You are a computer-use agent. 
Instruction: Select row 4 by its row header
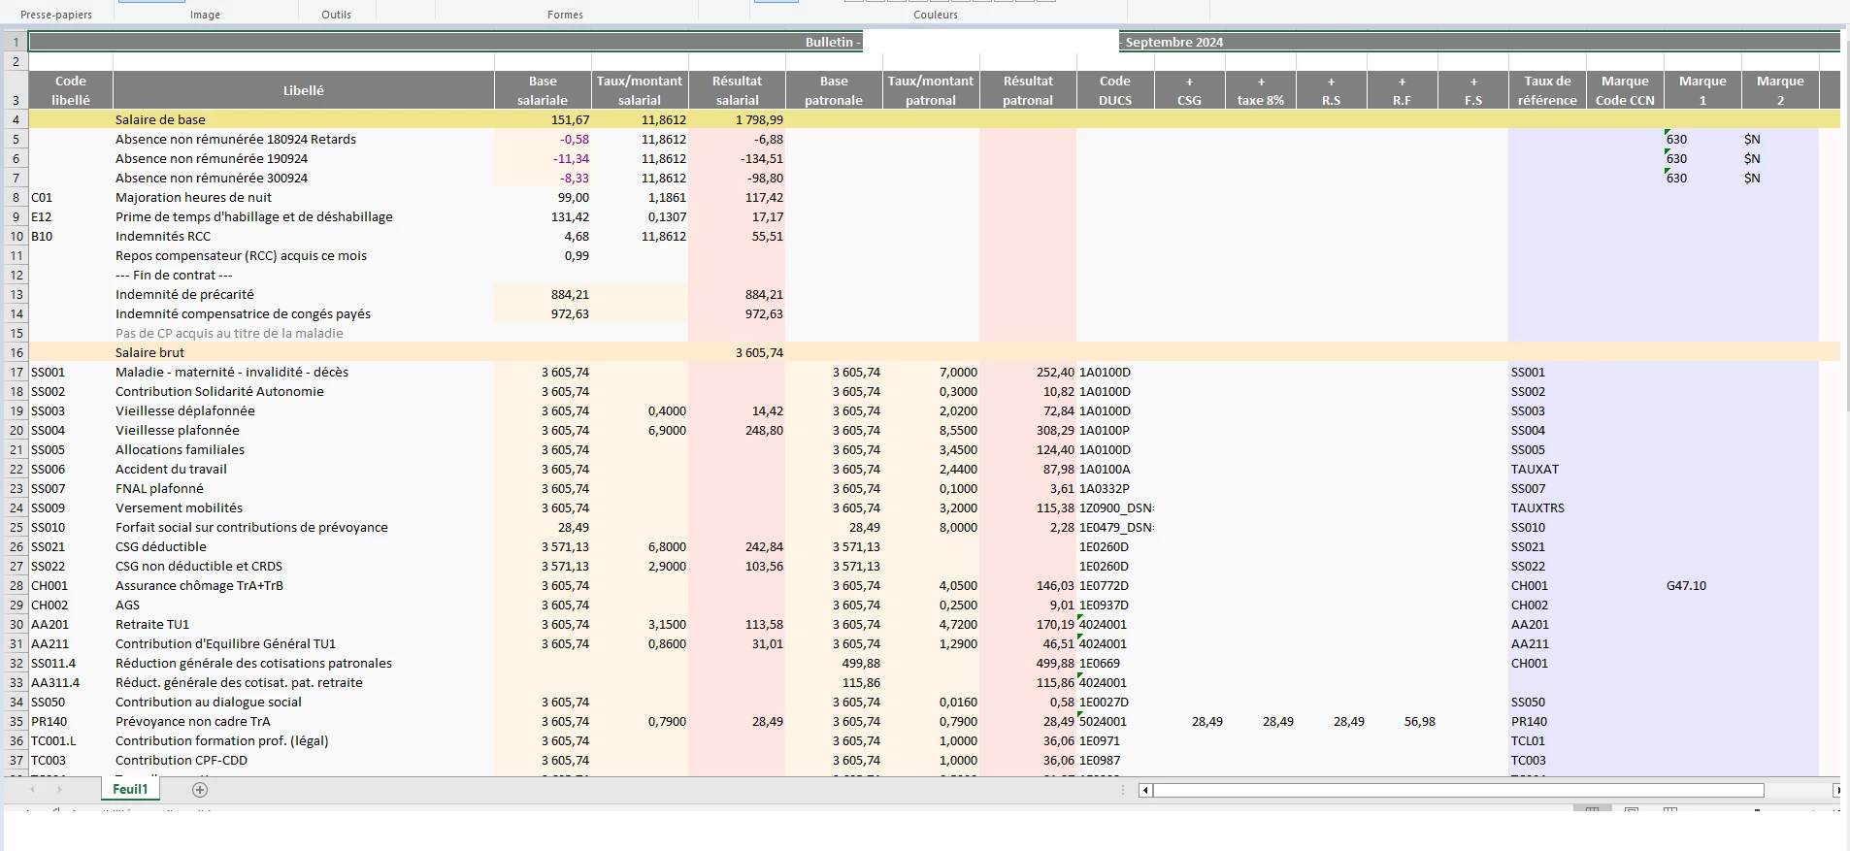[16, 120]
